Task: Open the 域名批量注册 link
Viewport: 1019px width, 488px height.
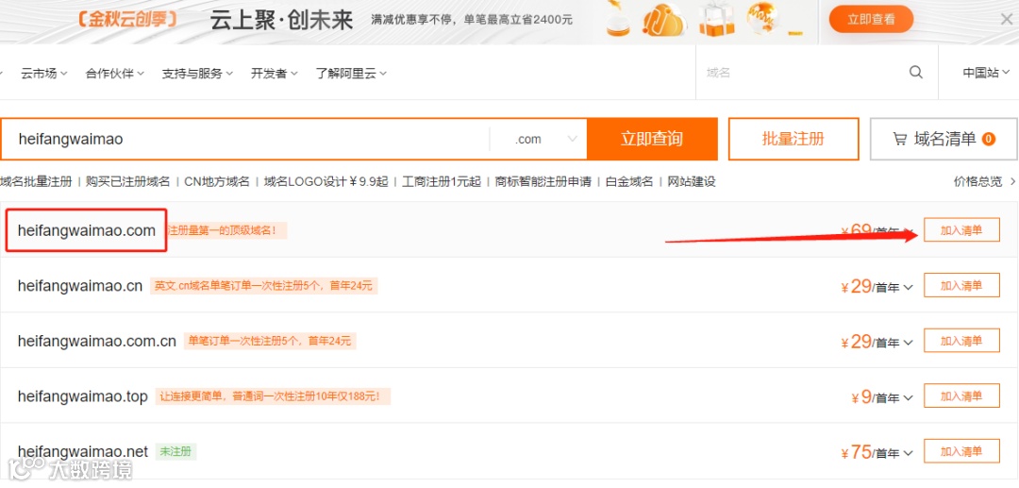Action: coord(36,182)
